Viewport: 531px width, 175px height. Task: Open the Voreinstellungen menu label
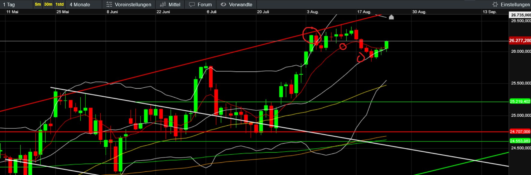click(133, 4)
